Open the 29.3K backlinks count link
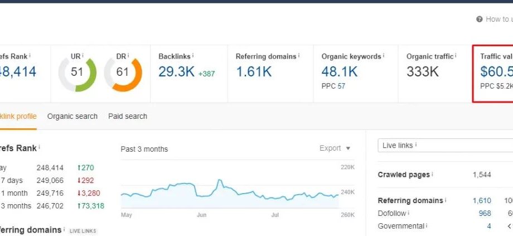513x236 pixels. click(177, 71)
